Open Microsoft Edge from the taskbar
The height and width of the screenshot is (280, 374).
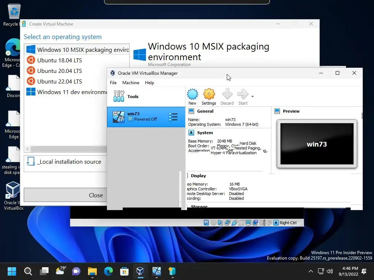tap(108, 271)
